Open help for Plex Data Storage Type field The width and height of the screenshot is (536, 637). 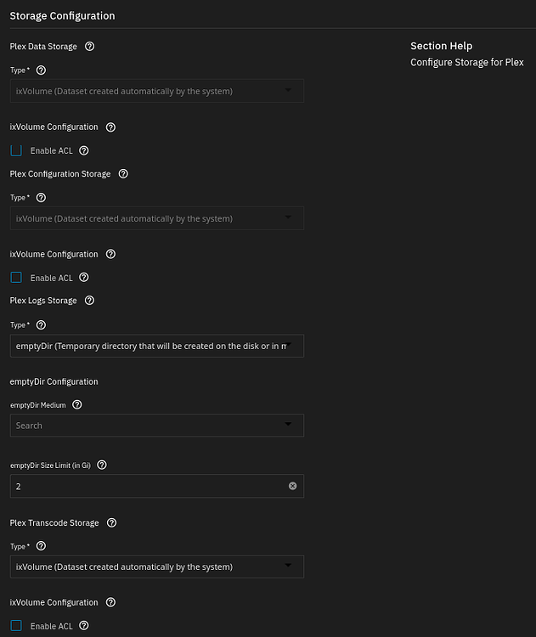coord(41,70)
